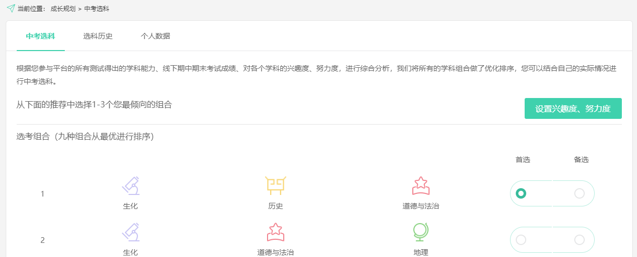The height and width of the screenshot is (257, 637).
Task: Click the 历史 text label in combination 1
Action: 275,206
